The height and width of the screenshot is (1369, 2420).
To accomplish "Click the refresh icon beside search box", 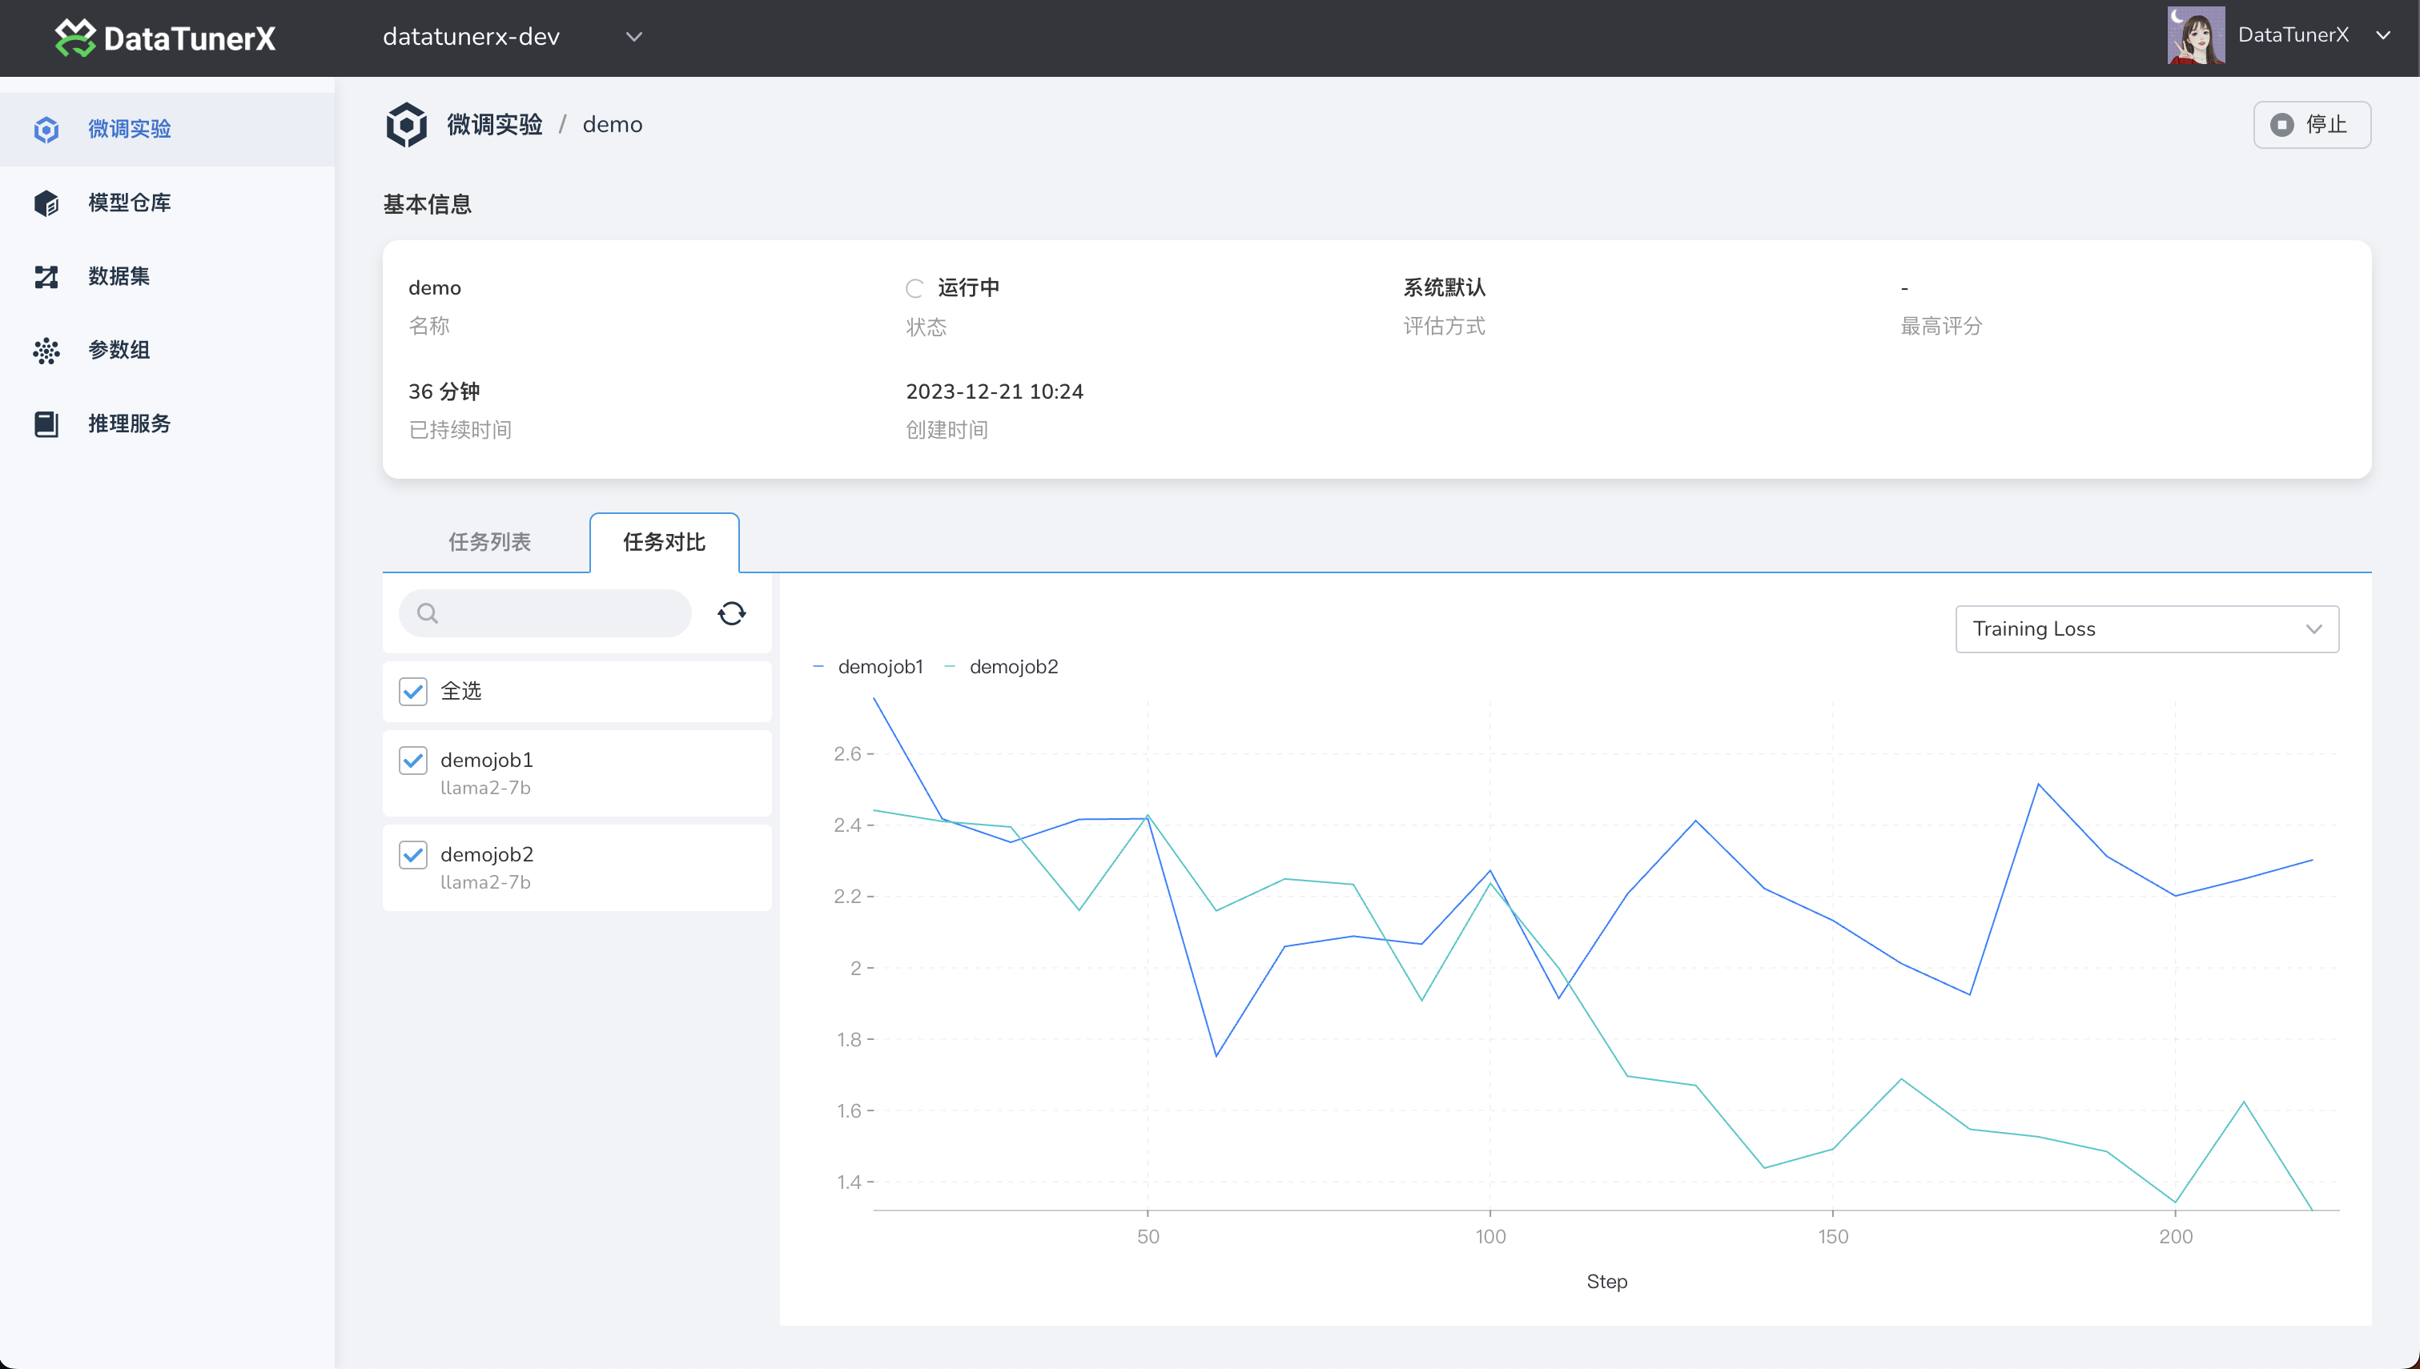I will tap(731, 614).
